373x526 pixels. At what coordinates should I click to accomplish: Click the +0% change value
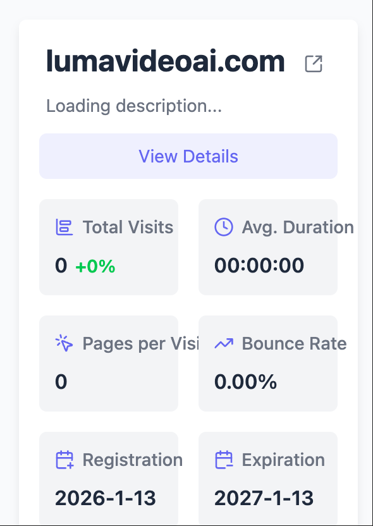95,267
